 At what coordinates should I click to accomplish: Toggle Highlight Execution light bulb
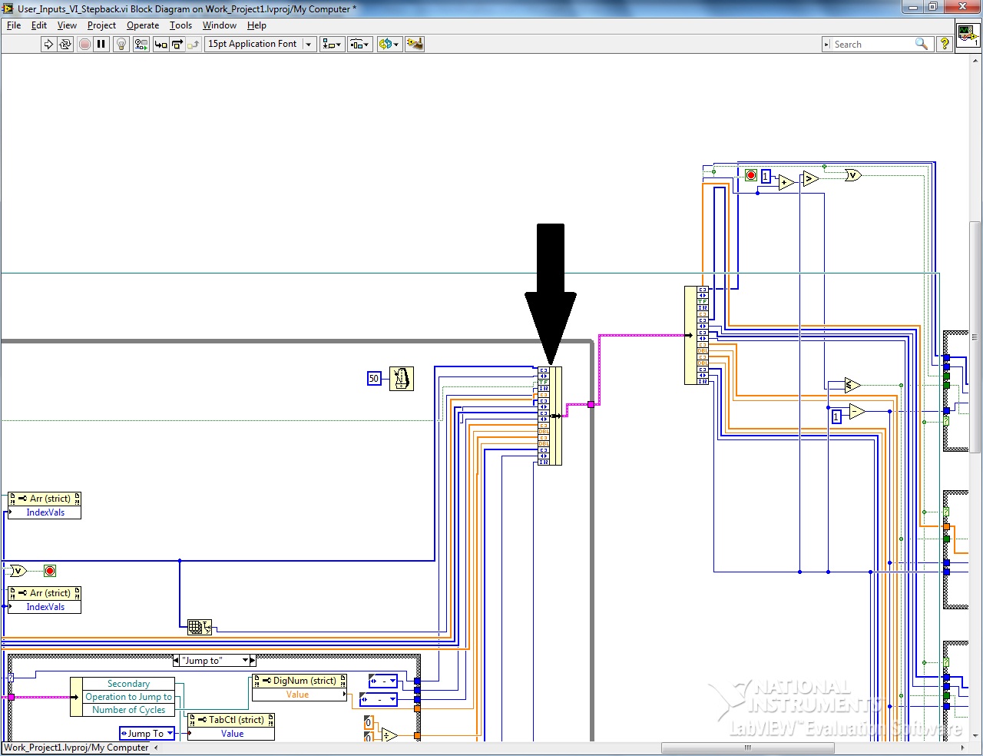pos(121,45)
